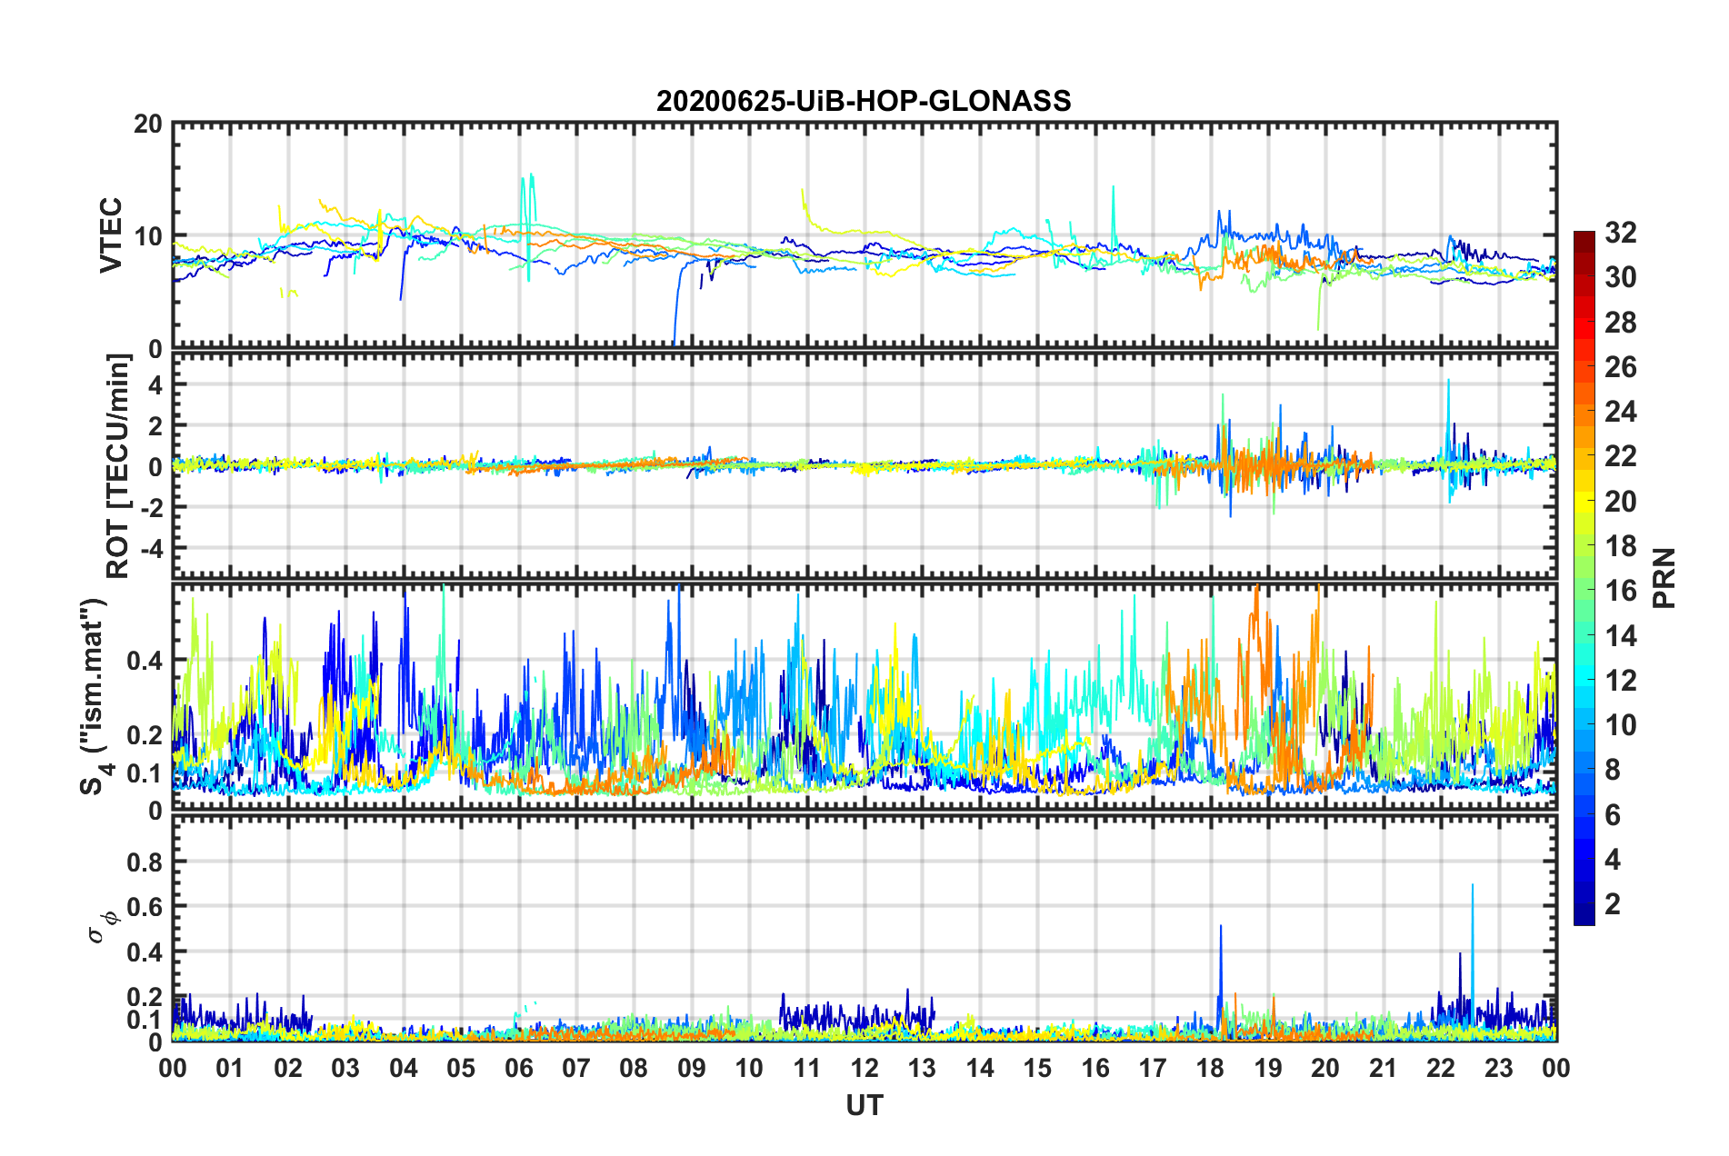This screenshot has height=1156, width=1729.
Task: Click the PRN colorbar label
Action: tap(1664, 578)
